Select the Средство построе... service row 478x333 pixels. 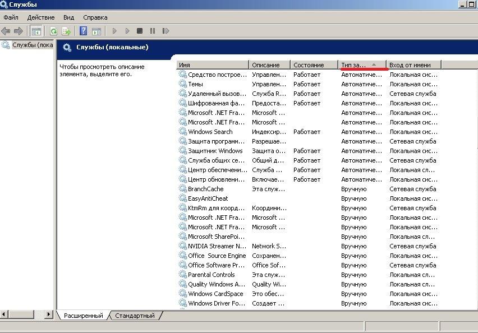click(x=308, y=75)
